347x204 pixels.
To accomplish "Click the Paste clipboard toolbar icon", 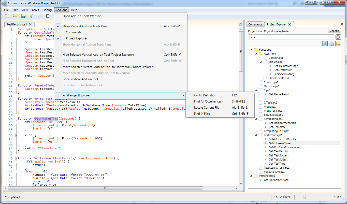I will point(48,16).
